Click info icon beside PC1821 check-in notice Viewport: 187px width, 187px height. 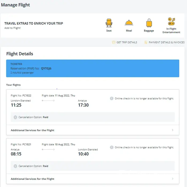pos(112,147)
